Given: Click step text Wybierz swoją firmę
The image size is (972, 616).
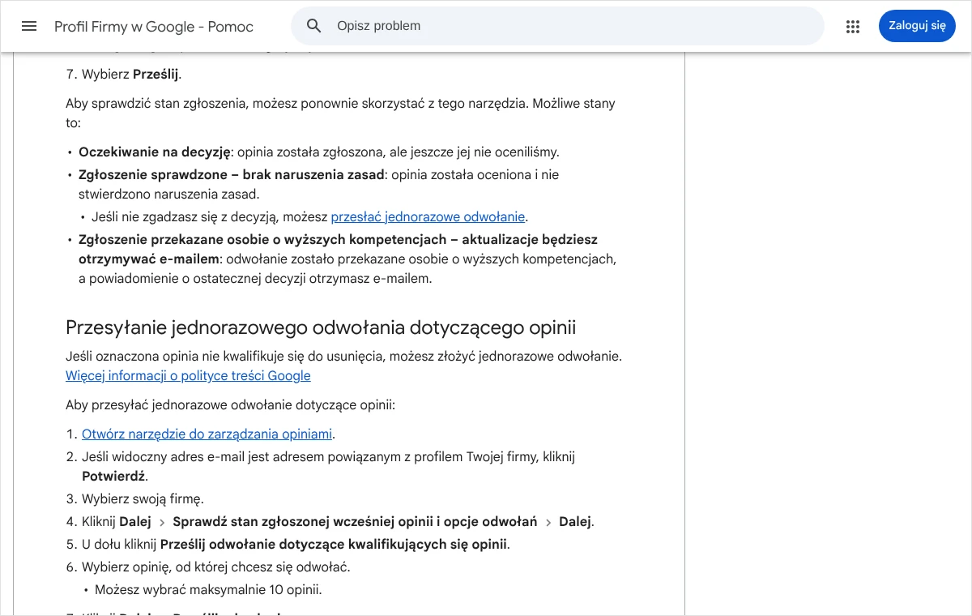Looking at the screenshot, I should pos(143,499).
